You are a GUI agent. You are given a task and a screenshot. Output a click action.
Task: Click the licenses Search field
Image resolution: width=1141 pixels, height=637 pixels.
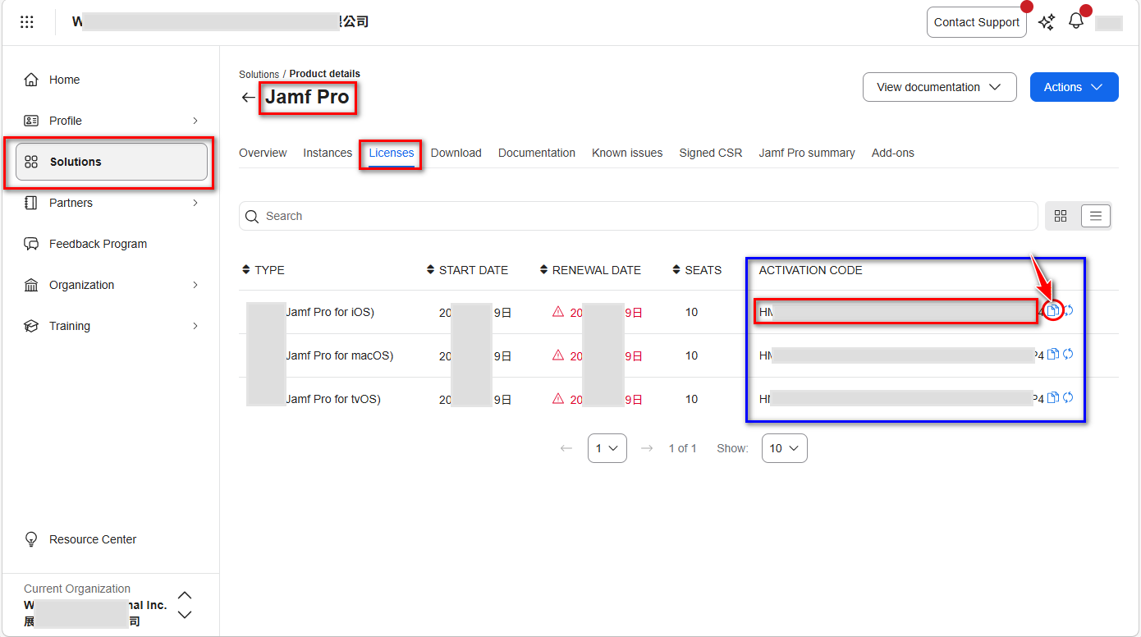click(x=639, y=216)
